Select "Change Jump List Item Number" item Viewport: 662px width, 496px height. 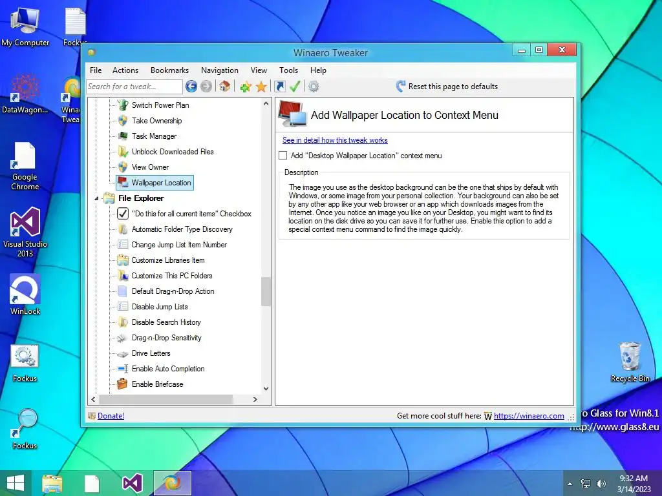pyautogui.click(x=172, y=245)
